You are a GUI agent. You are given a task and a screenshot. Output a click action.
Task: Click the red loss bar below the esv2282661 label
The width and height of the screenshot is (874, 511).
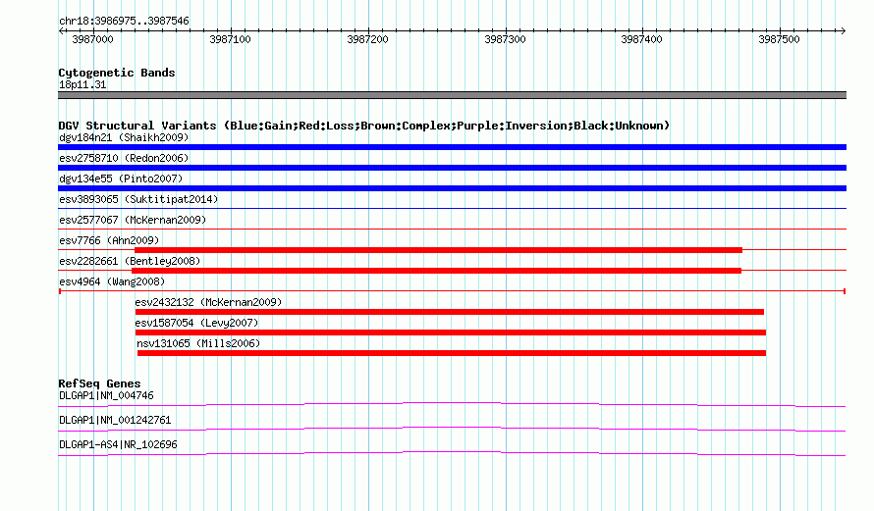436,271
